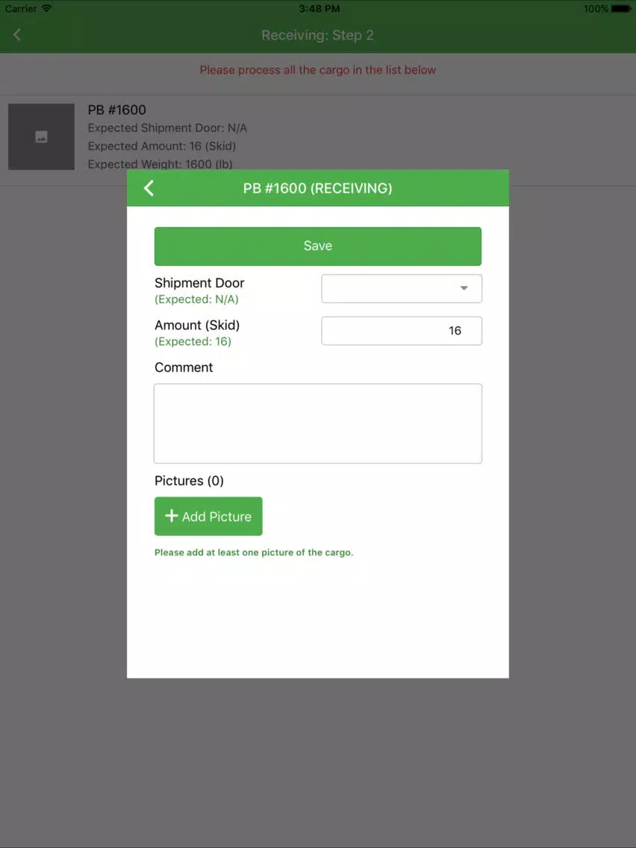636x848 pixels.
Task: Open the Shipment Door dropdown
Action: coord(402,288)
